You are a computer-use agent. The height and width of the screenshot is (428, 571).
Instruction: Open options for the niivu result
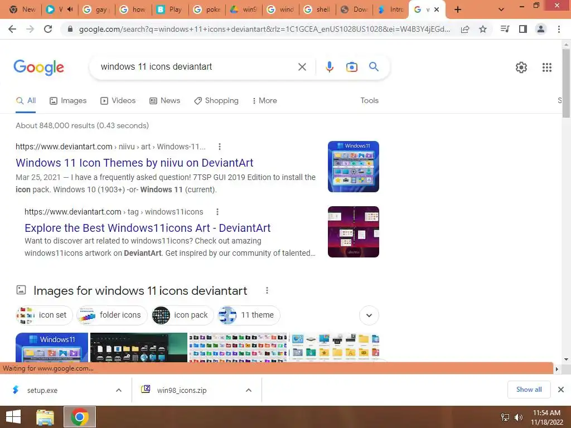pyautogui.click(x=219, y=147)
